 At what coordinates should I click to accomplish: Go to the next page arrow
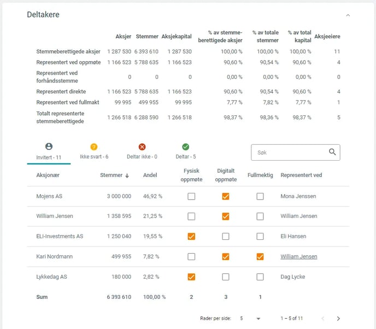(x=338, y=319)
